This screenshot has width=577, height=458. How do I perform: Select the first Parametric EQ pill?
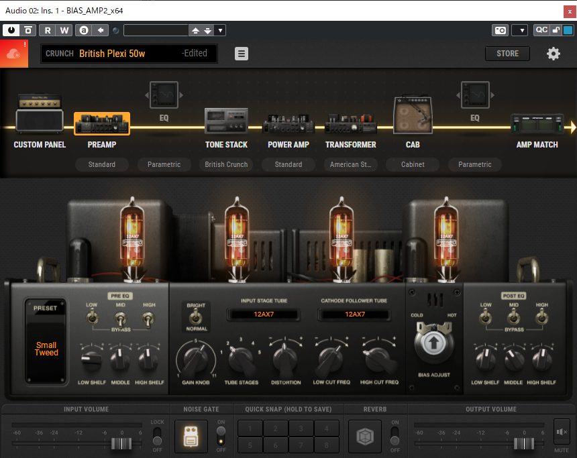click(x=164, y=164)
